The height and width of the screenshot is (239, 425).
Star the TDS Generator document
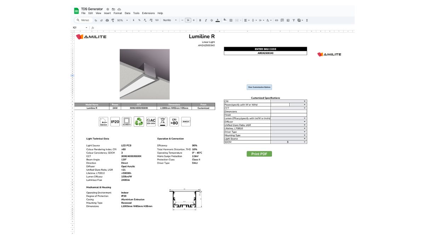point(108,9)
